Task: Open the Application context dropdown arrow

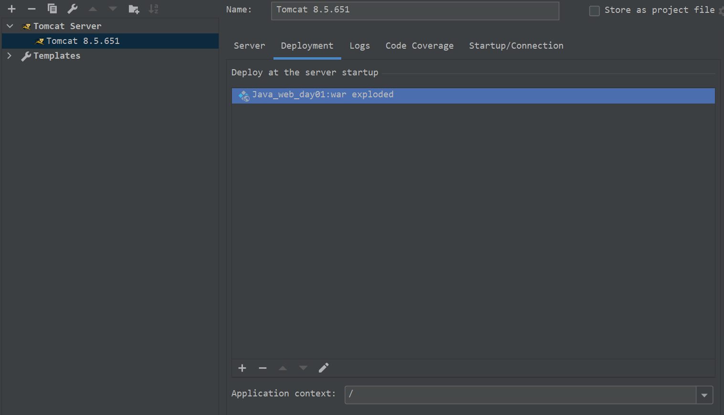Action: pyautogui.click(x=704, y=395)
